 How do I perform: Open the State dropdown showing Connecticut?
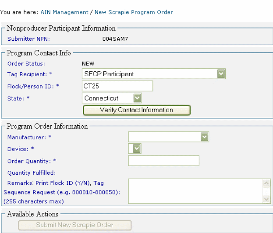tap(137, 98)
